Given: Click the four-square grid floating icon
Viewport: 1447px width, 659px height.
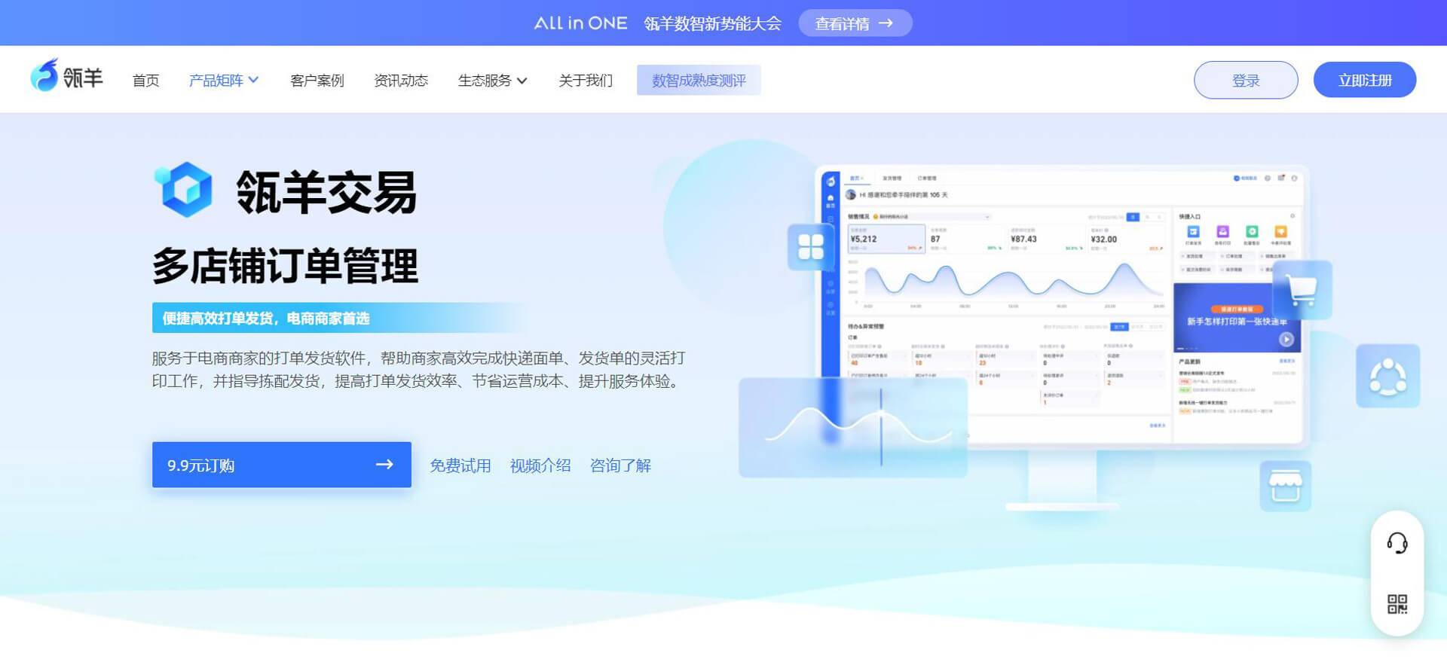Looking at the screenshot, I should [810, 246].
